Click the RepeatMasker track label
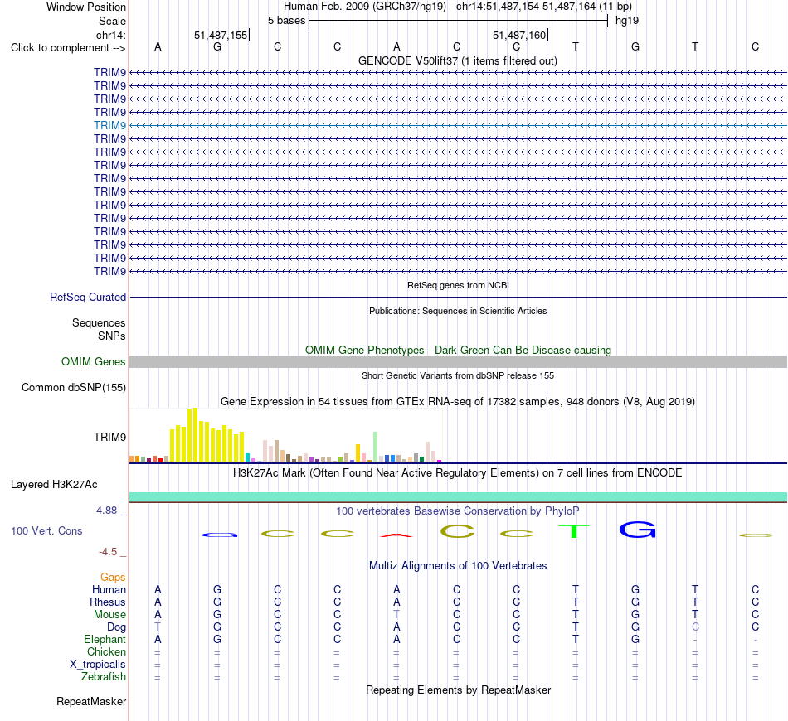788x721 pixels. 91,702
